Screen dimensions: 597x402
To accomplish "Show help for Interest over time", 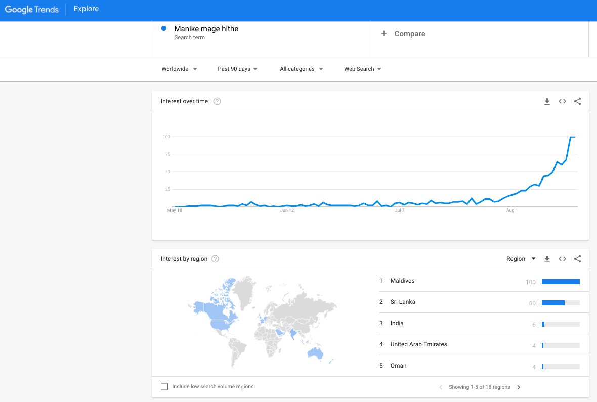I will pos(217,101).
